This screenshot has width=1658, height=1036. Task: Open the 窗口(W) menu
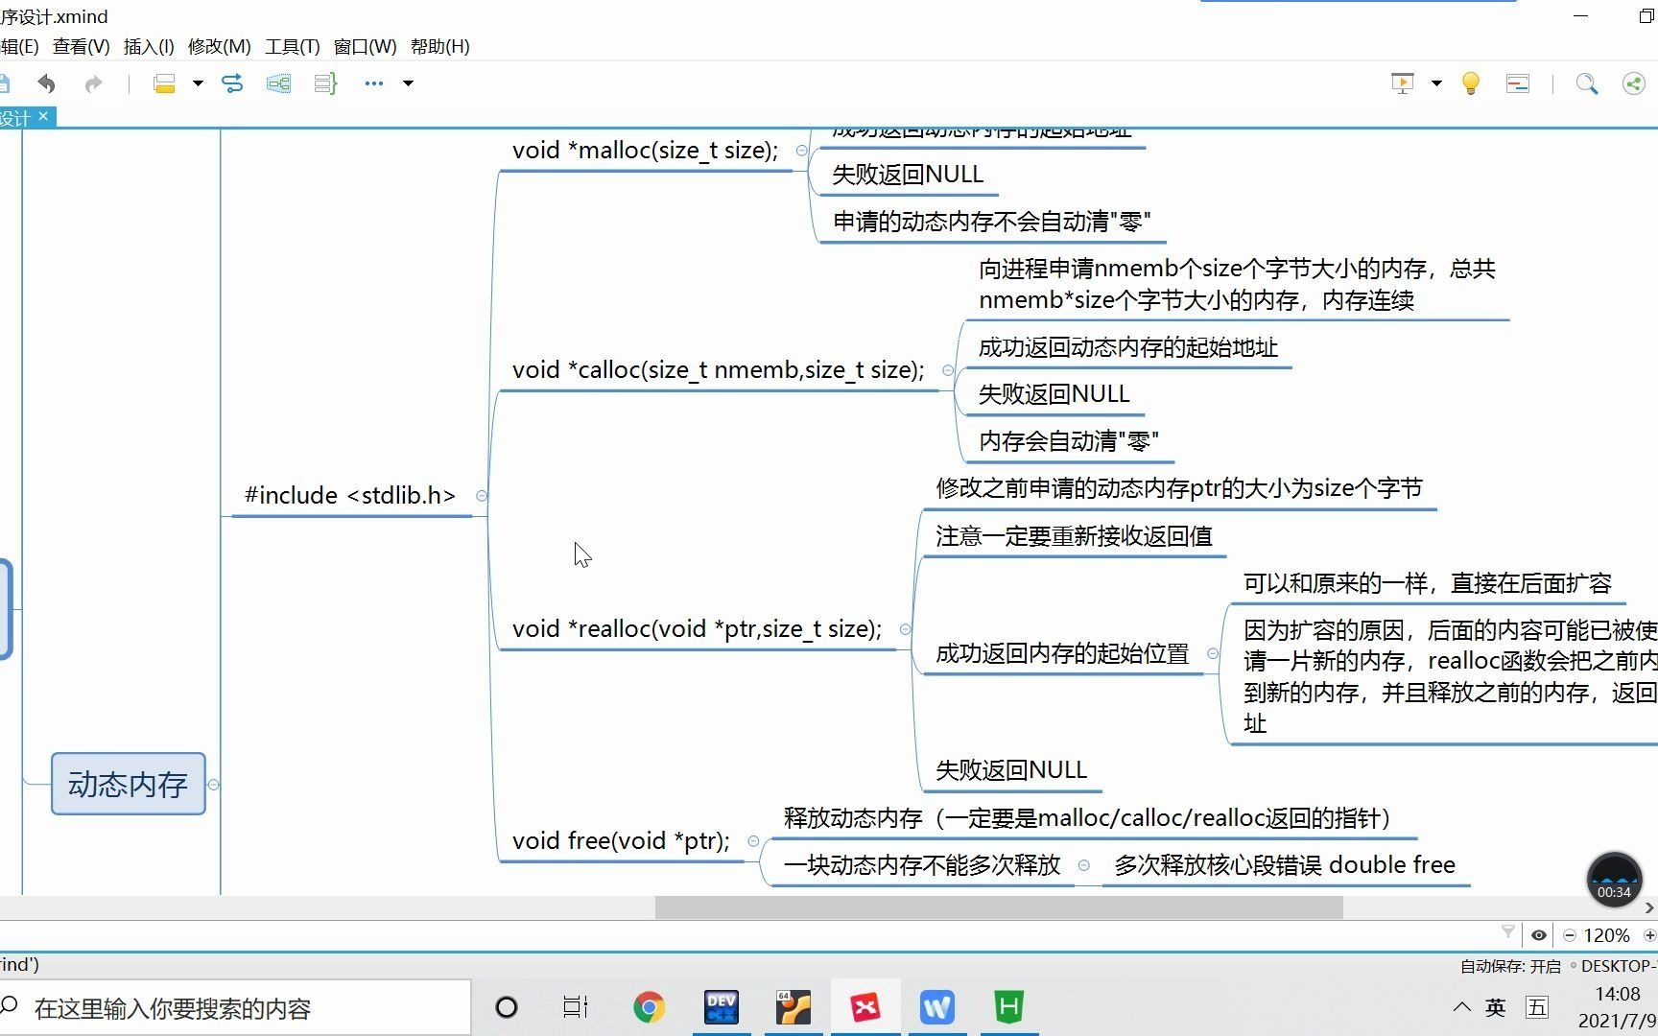coord(365,46)
